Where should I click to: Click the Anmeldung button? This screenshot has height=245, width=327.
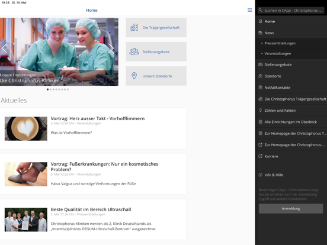pos(291,208)
